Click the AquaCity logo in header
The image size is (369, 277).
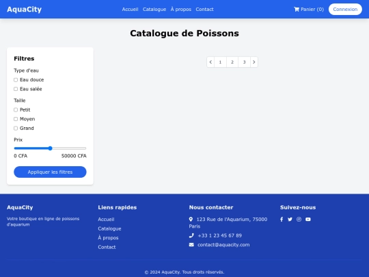[x=24, y=9]
